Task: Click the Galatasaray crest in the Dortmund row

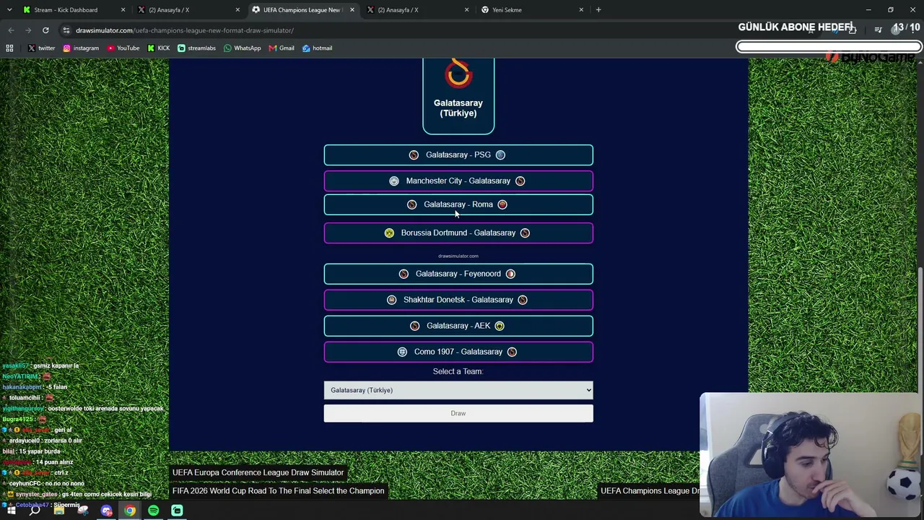Action: 525,233
